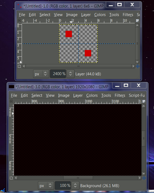Toggle Quick Mask in 1920x1080 window
The image size is (154, 193).
tap(11, 178)
